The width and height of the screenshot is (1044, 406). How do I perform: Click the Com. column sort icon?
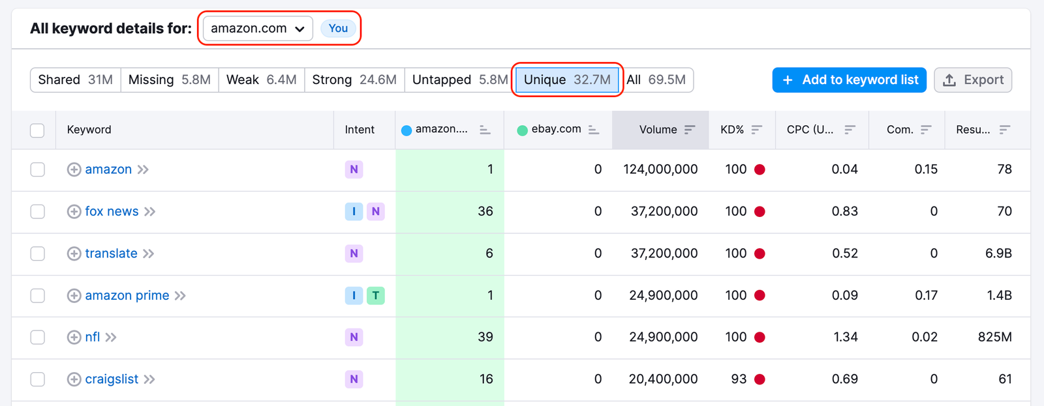point(926,130)
